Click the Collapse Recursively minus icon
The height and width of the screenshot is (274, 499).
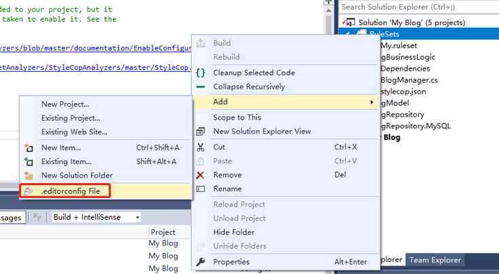[x=201, y=87]
